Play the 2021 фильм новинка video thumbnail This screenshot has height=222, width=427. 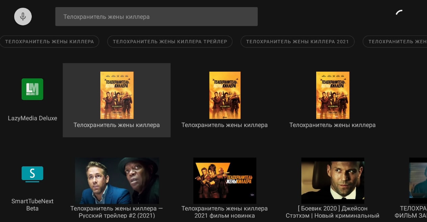tap(225, 180)
